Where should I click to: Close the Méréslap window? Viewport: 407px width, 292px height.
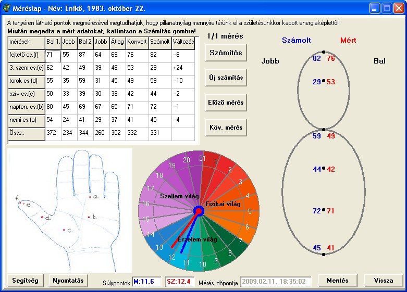click(399, 8)
